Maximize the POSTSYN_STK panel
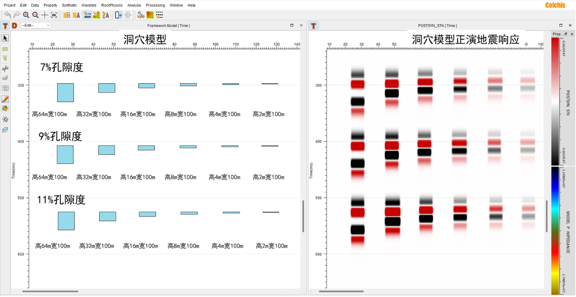The image size is (576, 297). tap(561, 26)
